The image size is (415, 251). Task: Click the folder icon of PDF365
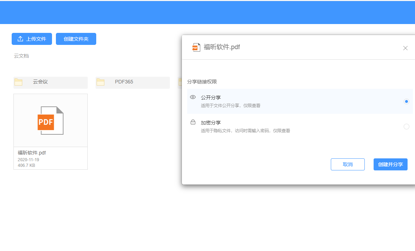click(100, 82)
